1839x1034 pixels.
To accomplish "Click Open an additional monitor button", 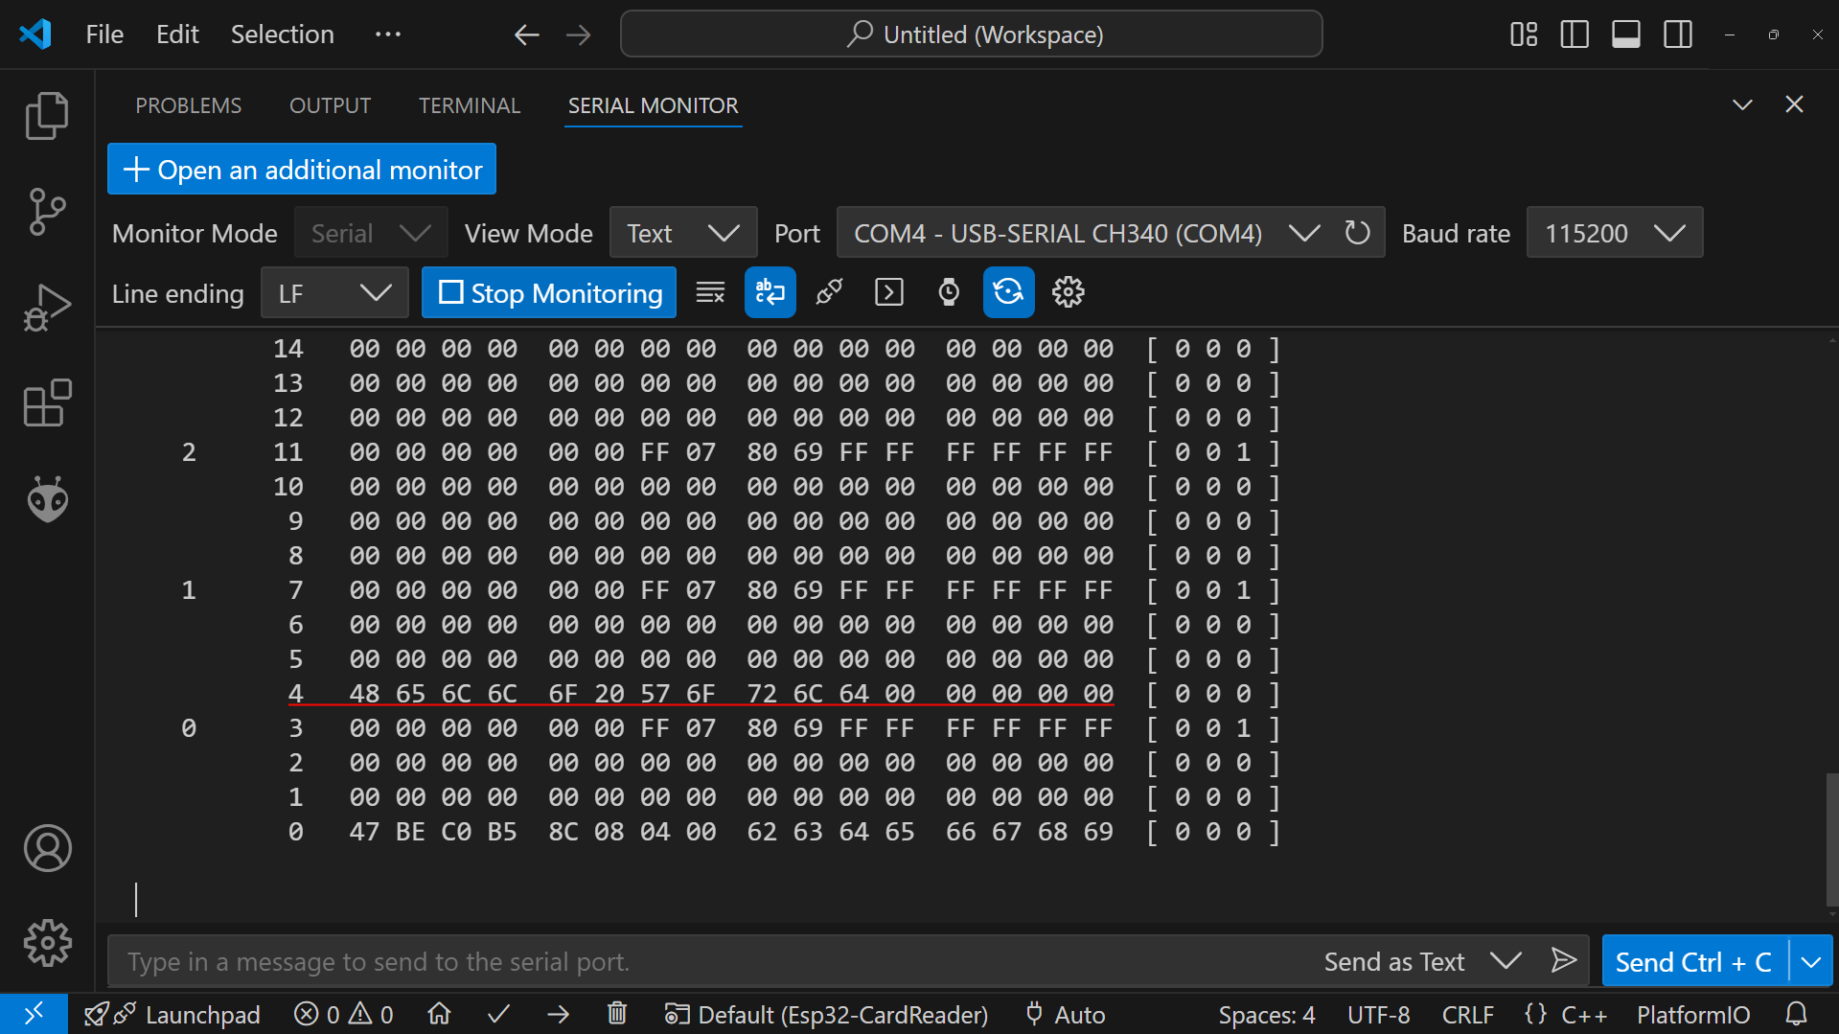I will coord(302,170).
